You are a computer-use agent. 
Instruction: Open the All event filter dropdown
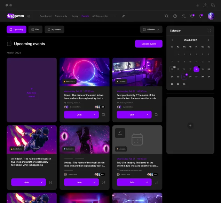coord(151,30)
